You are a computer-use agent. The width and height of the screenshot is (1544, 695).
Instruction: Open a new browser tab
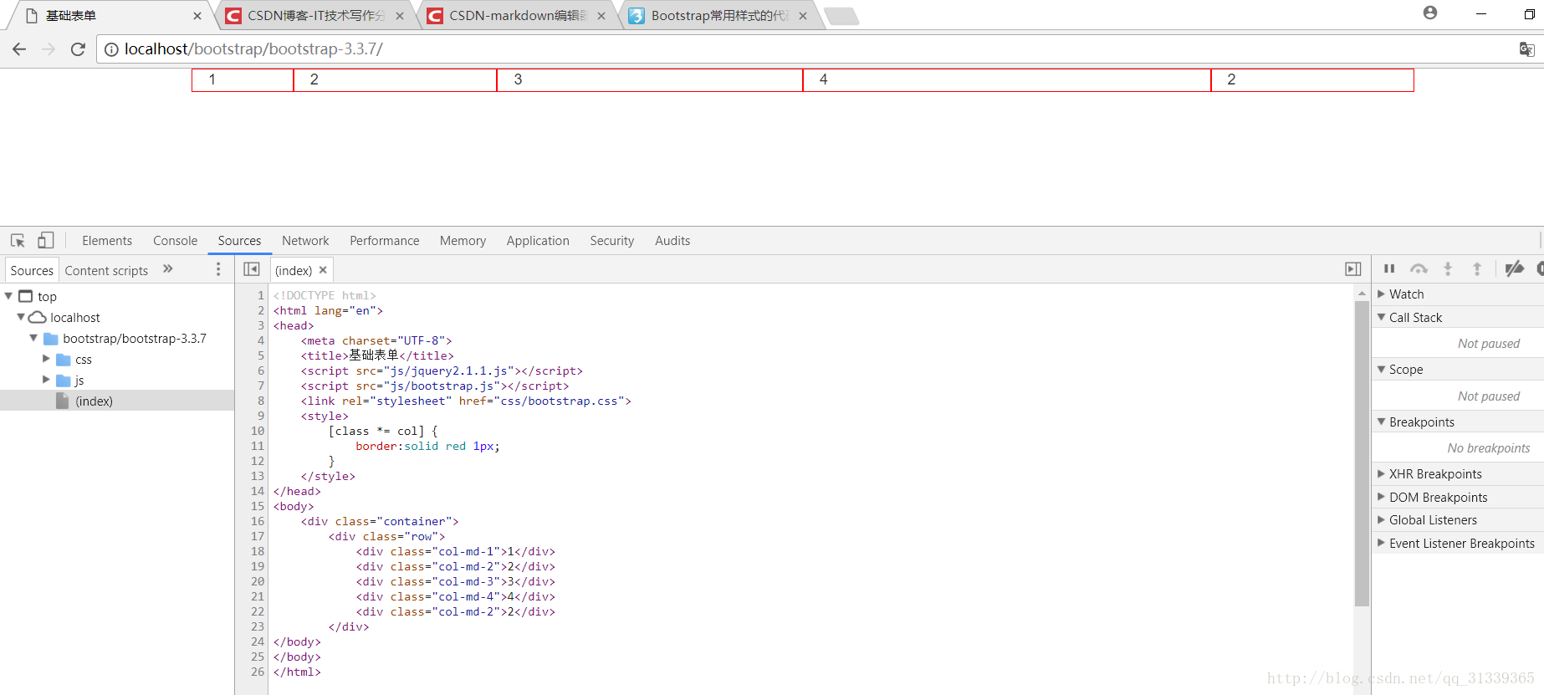(841, 16)
